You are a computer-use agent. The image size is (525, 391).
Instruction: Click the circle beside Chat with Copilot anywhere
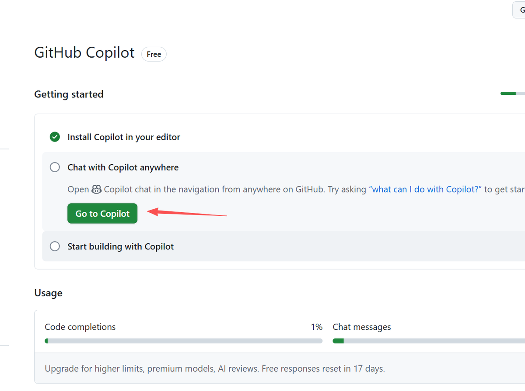tap(55, 167)
